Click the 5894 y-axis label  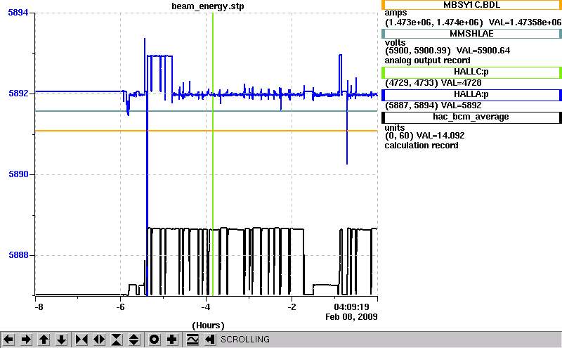coord(18,13)
